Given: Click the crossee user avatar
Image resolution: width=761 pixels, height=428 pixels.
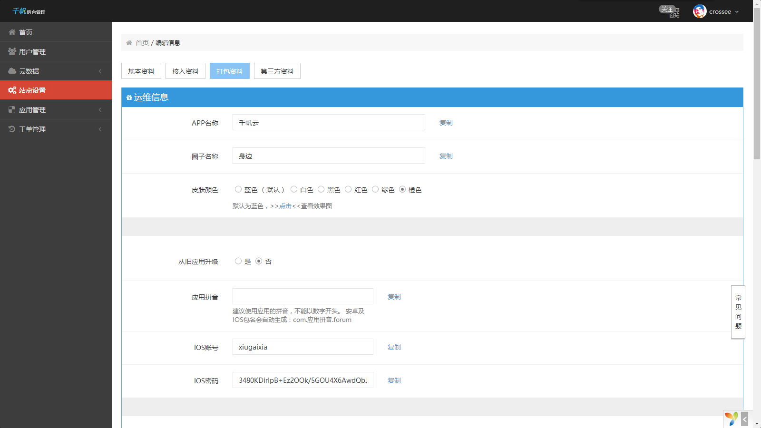Looking at the screenshot, I should (x=700, y=11).
